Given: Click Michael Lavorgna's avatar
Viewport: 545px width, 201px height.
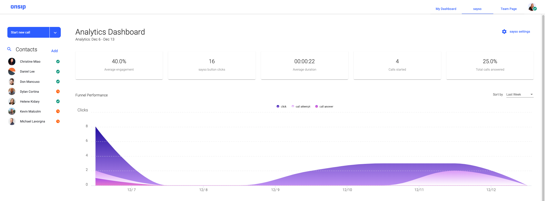Looking at the screenshot, I should (12, 121).
